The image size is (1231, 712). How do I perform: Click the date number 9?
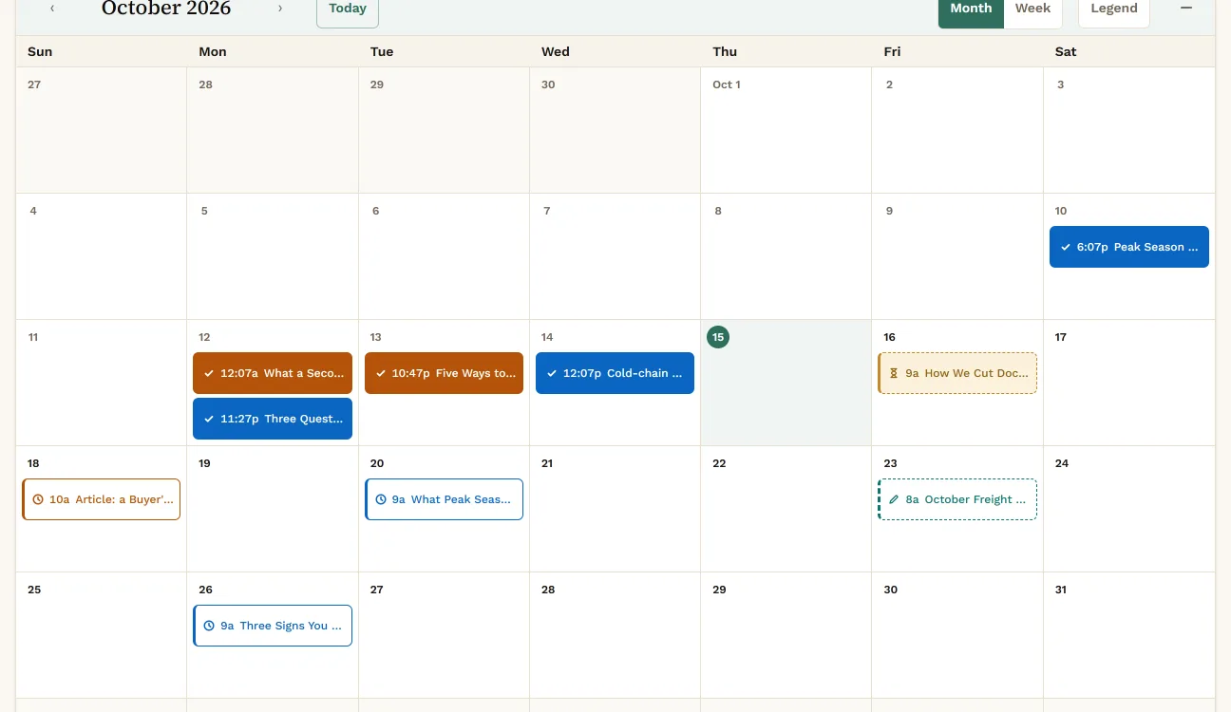pos(889,211)
